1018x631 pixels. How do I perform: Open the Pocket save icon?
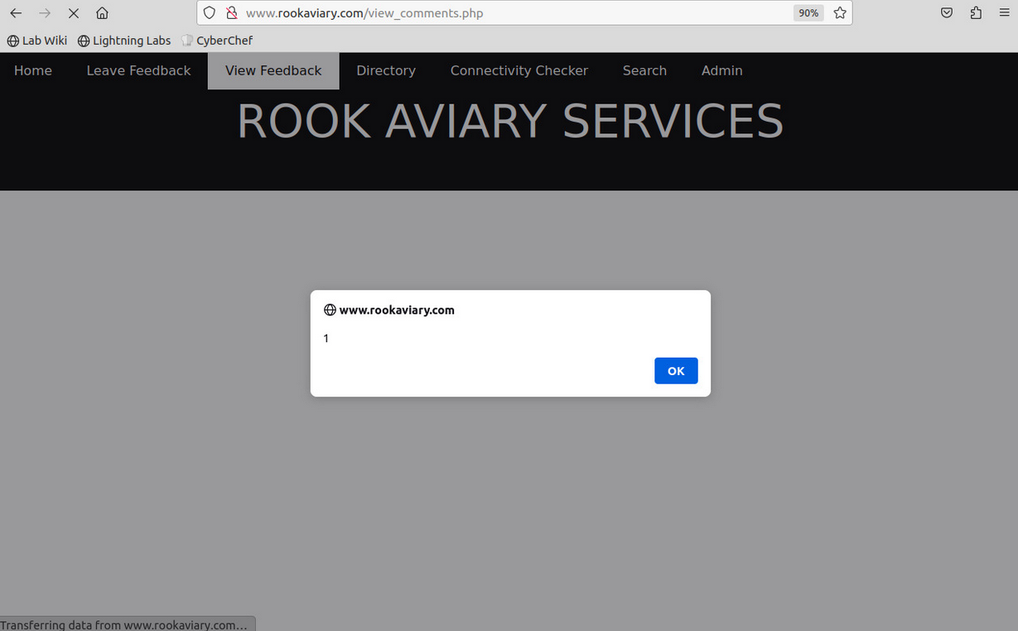click(947, 13)
